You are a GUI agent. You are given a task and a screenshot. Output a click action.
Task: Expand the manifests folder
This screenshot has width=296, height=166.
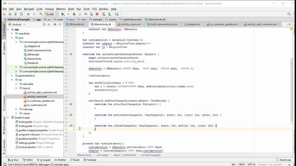[12, 34]
